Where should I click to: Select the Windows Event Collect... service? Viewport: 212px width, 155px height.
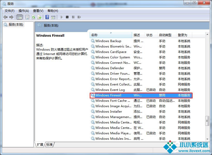141,84
